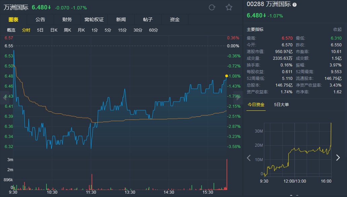
Task: Click the 6.57 price-axis label at the top
Action: coord(9,38)
